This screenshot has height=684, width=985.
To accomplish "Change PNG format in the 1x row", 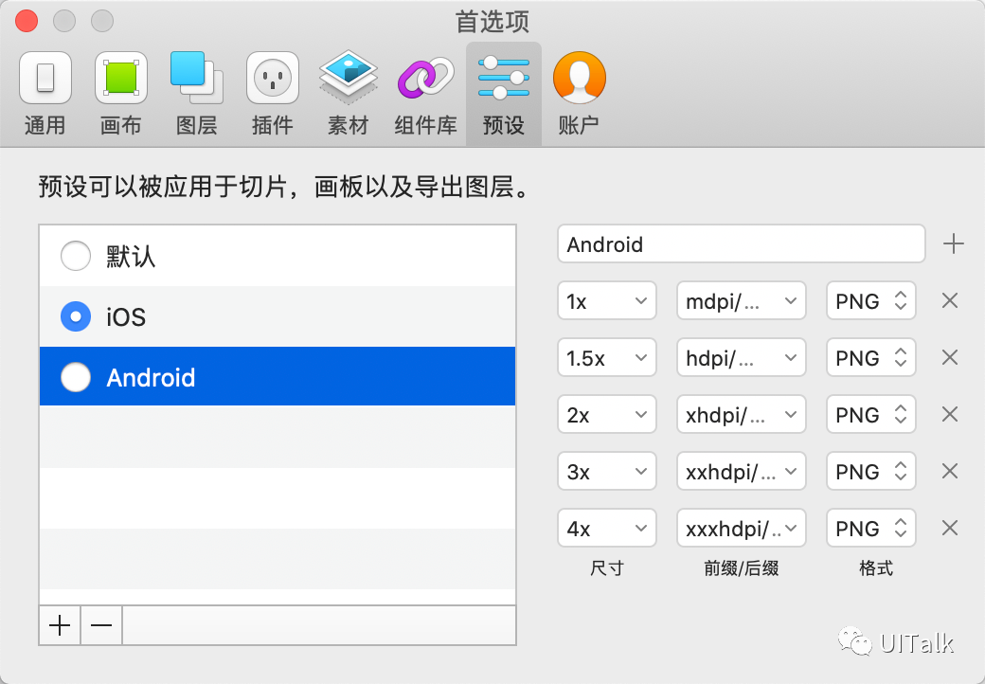I will [871, 301].
